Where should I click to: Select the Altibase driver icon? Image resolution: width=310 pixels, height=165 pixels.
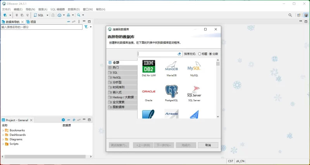pyautogui.click(x=171, y=114)
